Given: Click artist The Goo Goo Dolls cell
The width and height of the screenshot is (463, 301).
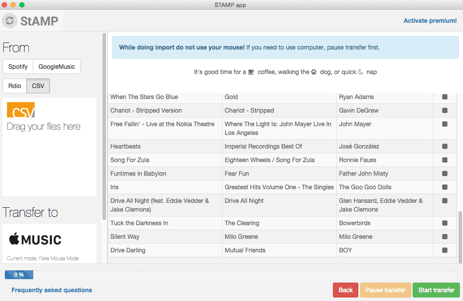Looking at the screenshot, I should tap(385, 187).
